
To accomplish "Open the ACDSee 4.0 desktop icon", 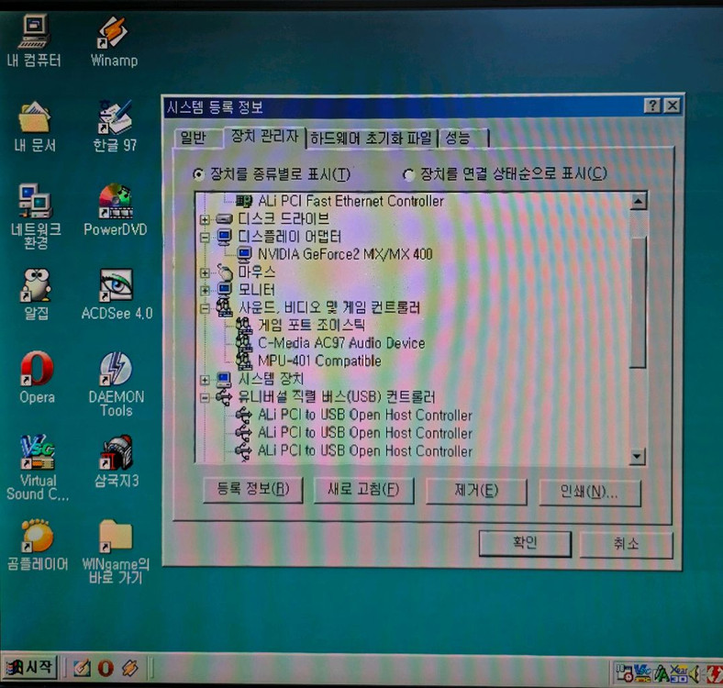I will (116, 286).
